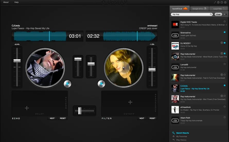Favorite the Digital HHC Trackz track
229x142 pixels.
(x=225, y=21)
